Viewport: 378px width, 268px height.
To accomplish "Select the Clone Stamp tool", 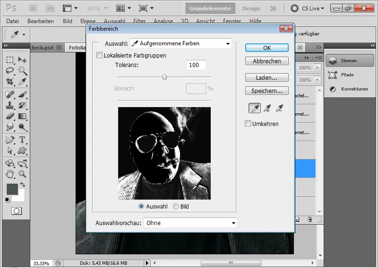I will click(x=10, y=105).
